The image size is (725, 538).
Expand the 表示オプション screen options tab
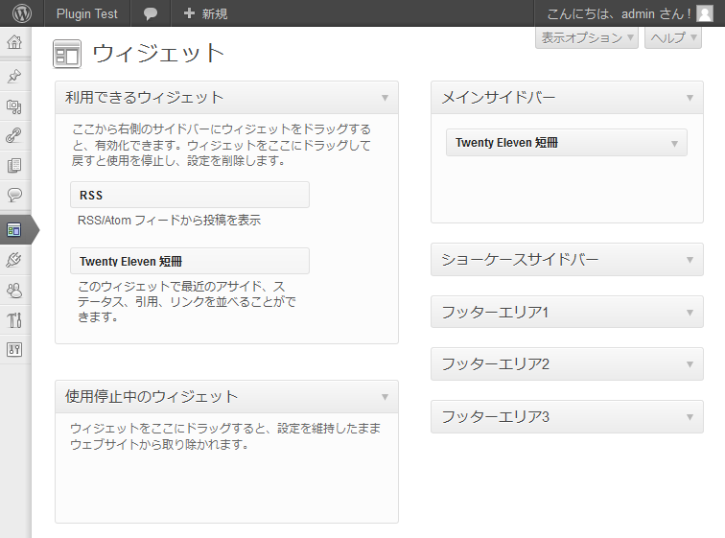point(587,37)
